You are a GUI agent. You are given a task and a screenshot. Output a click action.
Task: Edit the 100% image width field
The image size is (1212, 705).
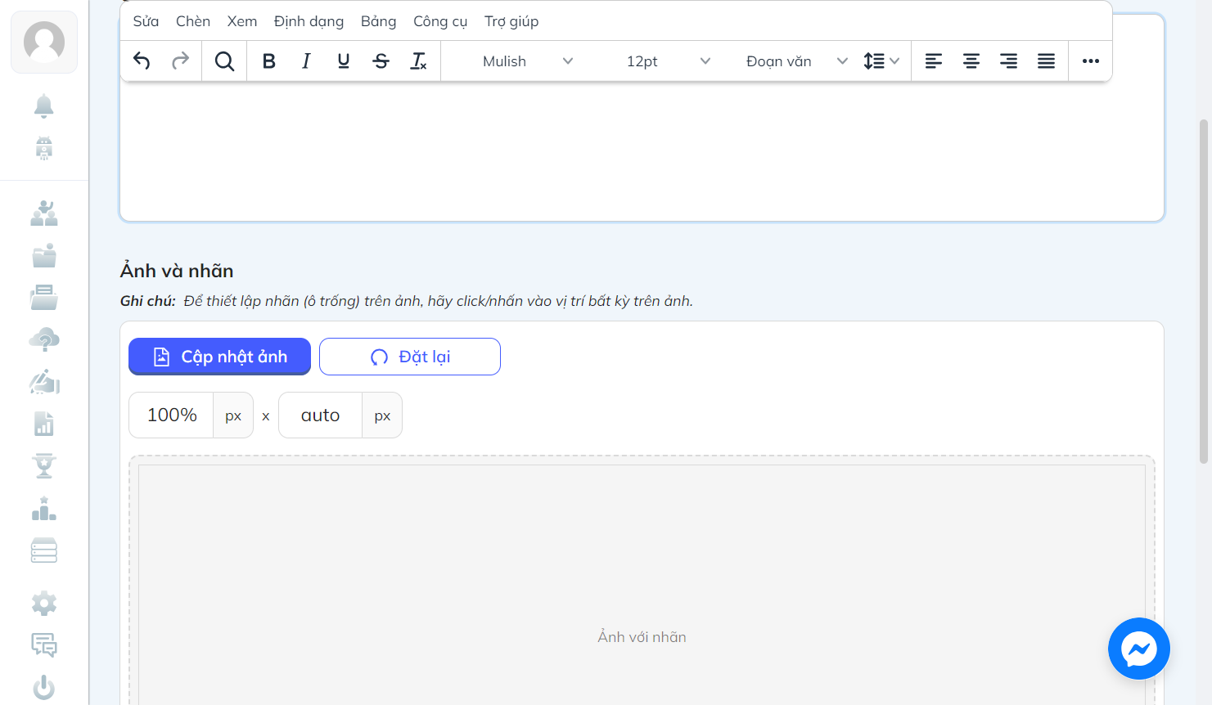pyautogui.click(x=172, y=415)
